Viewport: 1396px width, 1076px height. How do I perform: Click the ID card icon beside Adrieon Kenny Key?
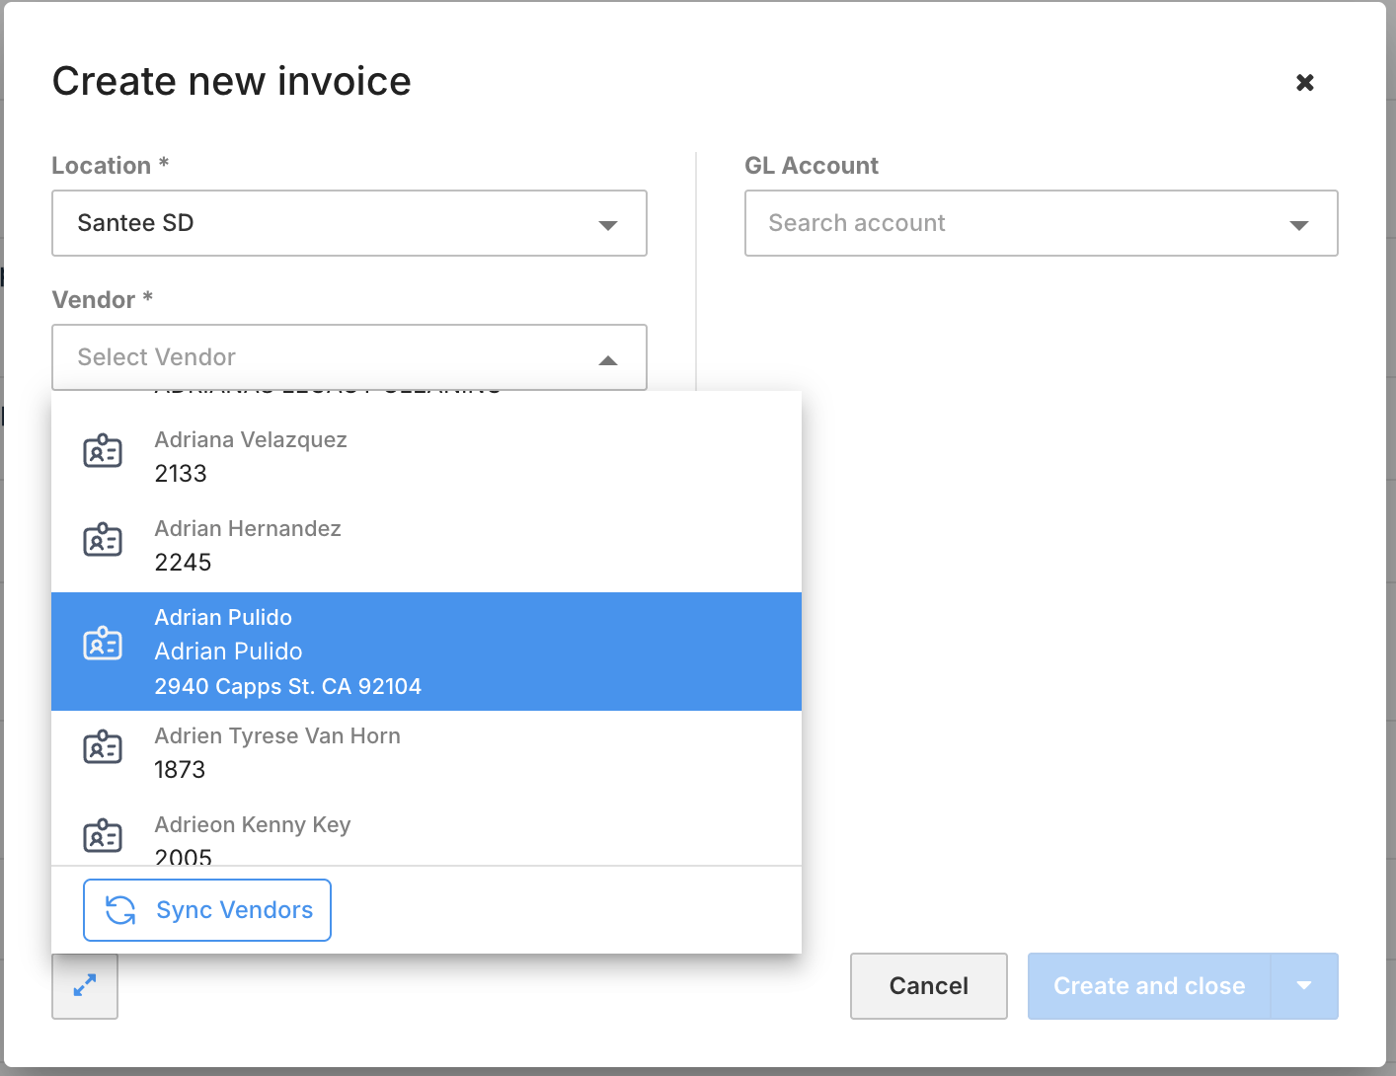coord(103,836)
